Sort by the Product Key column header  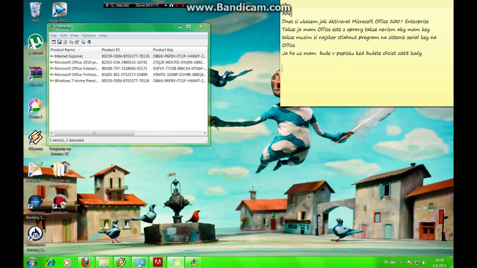180,50
